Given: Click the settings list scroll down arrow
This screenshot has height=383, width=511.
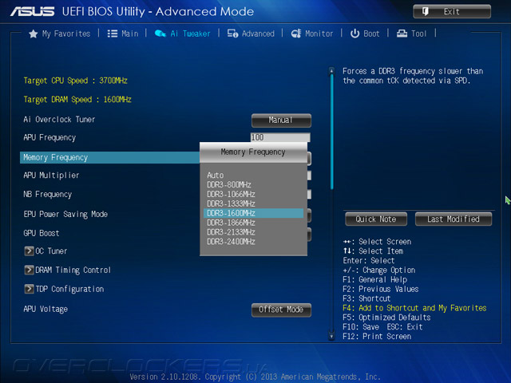Looking at the screenshot, I should [x=331, y=336].
